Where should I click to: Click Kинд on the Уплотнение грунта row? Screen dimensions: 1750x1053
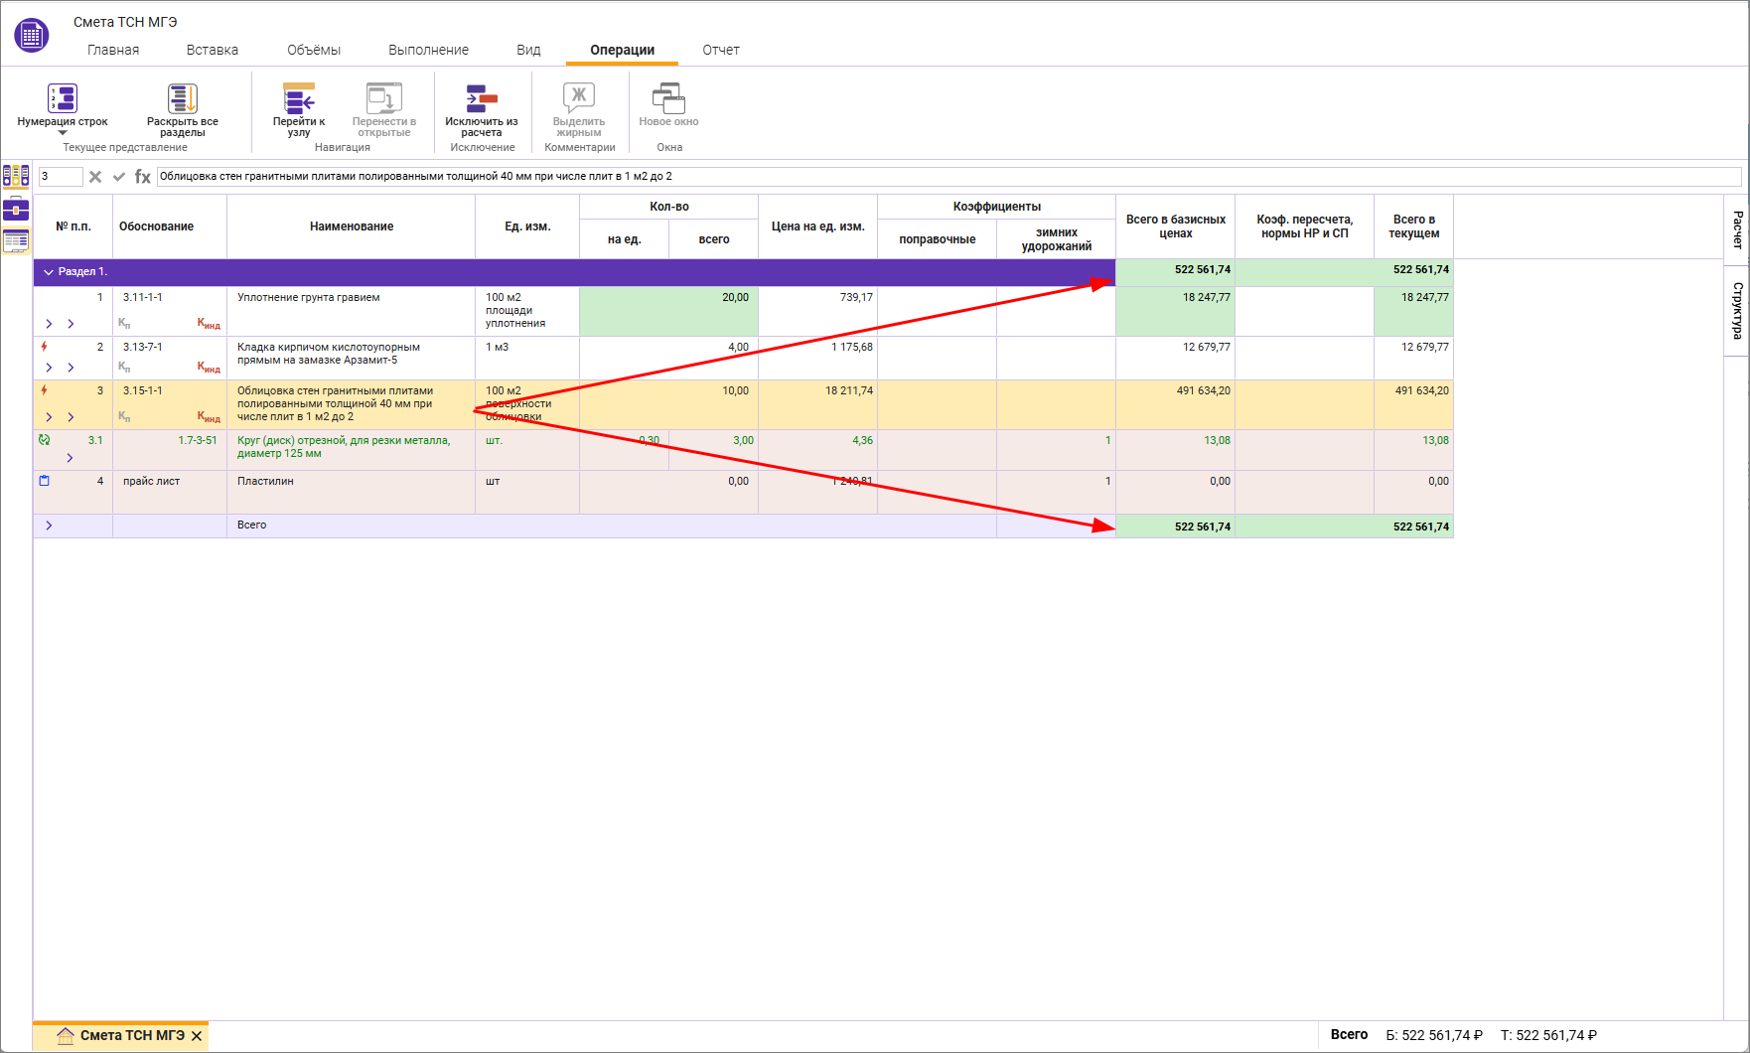click(209, 323)
